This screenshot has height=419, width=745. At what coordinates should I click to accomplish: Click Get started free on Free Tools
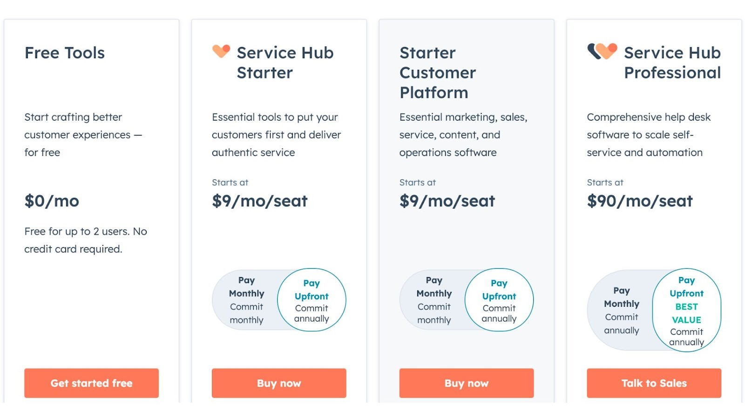(91, 383)
